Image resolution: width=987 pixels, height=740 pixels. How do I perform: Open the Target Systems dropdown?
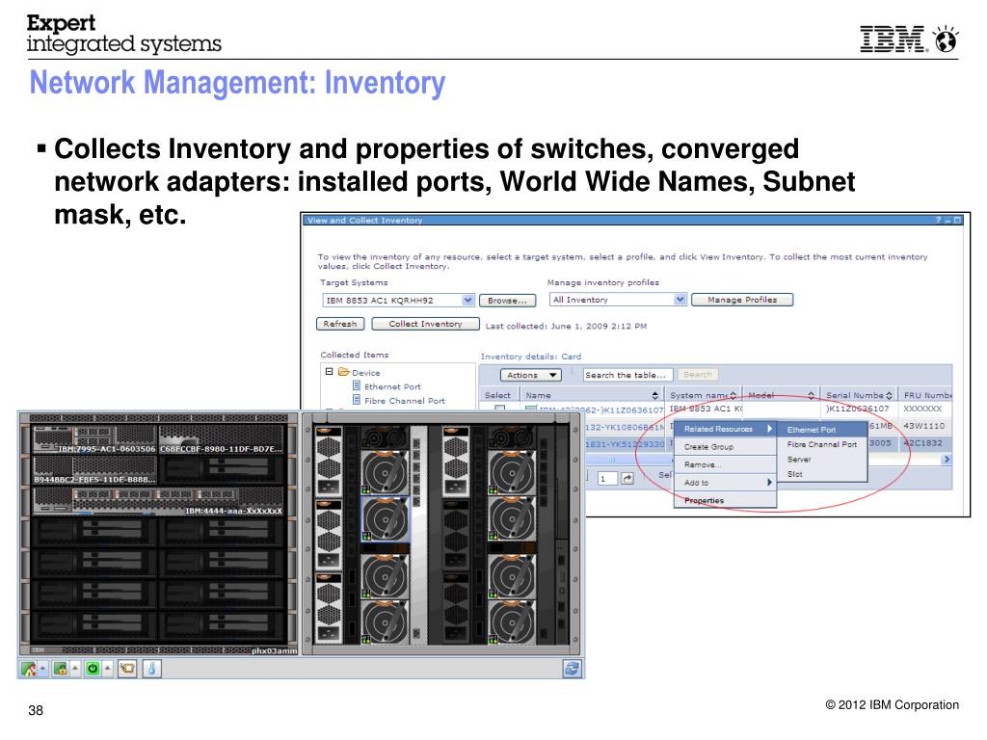[467, 301]
